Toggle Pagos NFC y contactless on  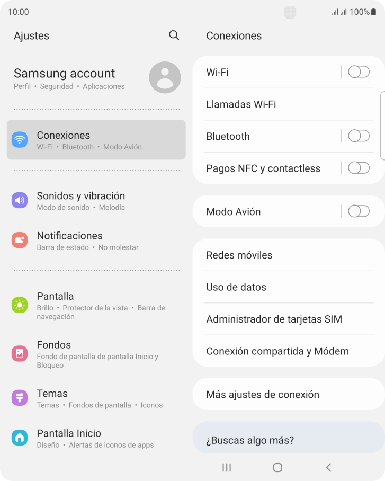pos(359,168)
